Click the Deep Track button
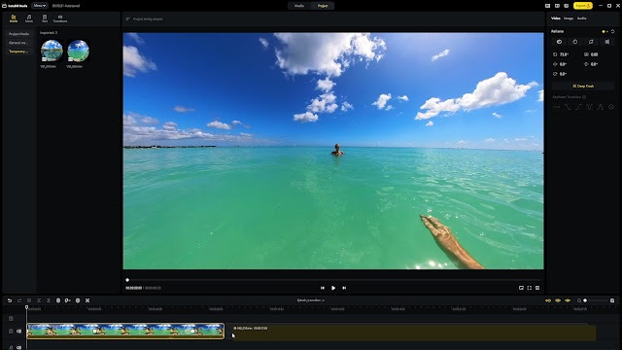Screen dimensions: 622x350 tap(583, 86)
